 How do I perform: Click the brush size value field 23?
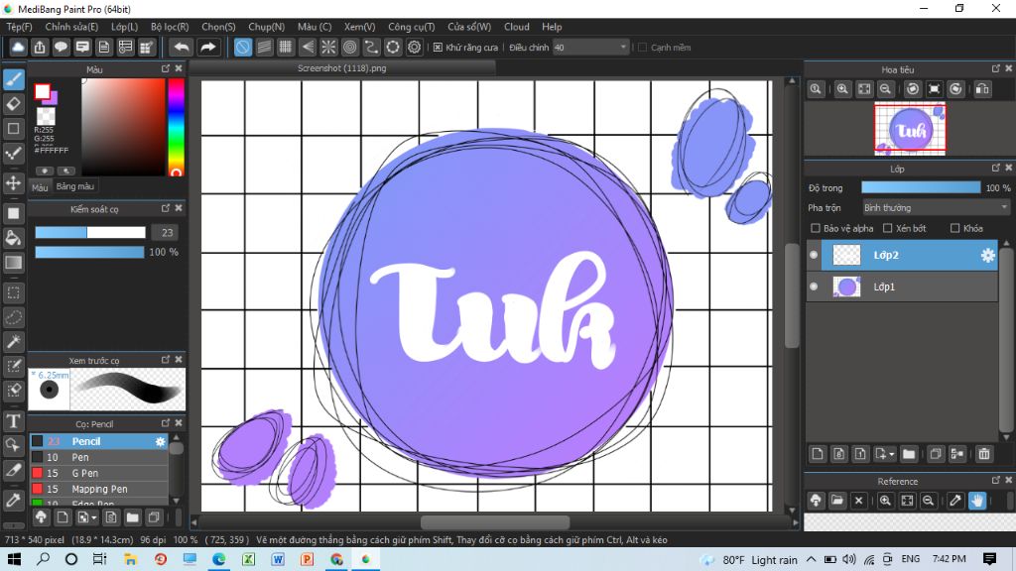[167, 232]
